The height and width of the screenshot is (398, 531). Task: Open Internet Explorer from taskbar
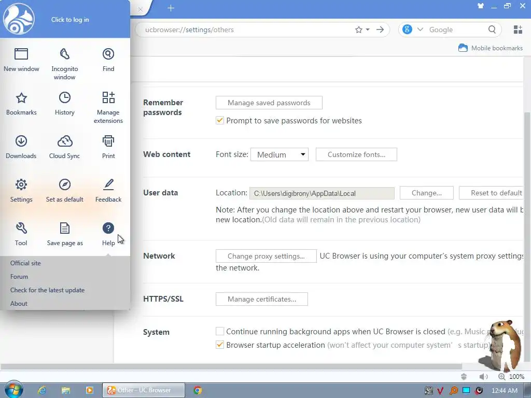pyautogui.click(x=42, y=390)
